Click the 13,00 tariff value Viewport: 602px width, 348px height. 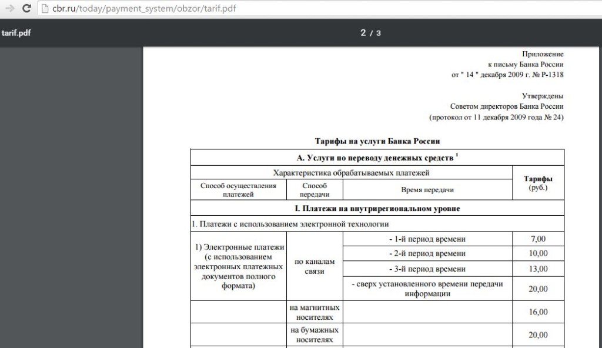coord(537,269)
